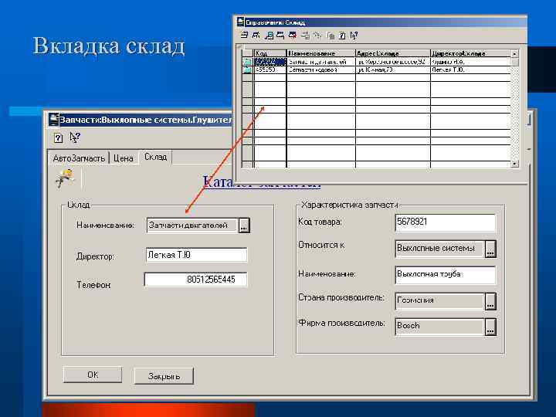Click the arrow context help icon in Запчасти window

pos(74,137)
